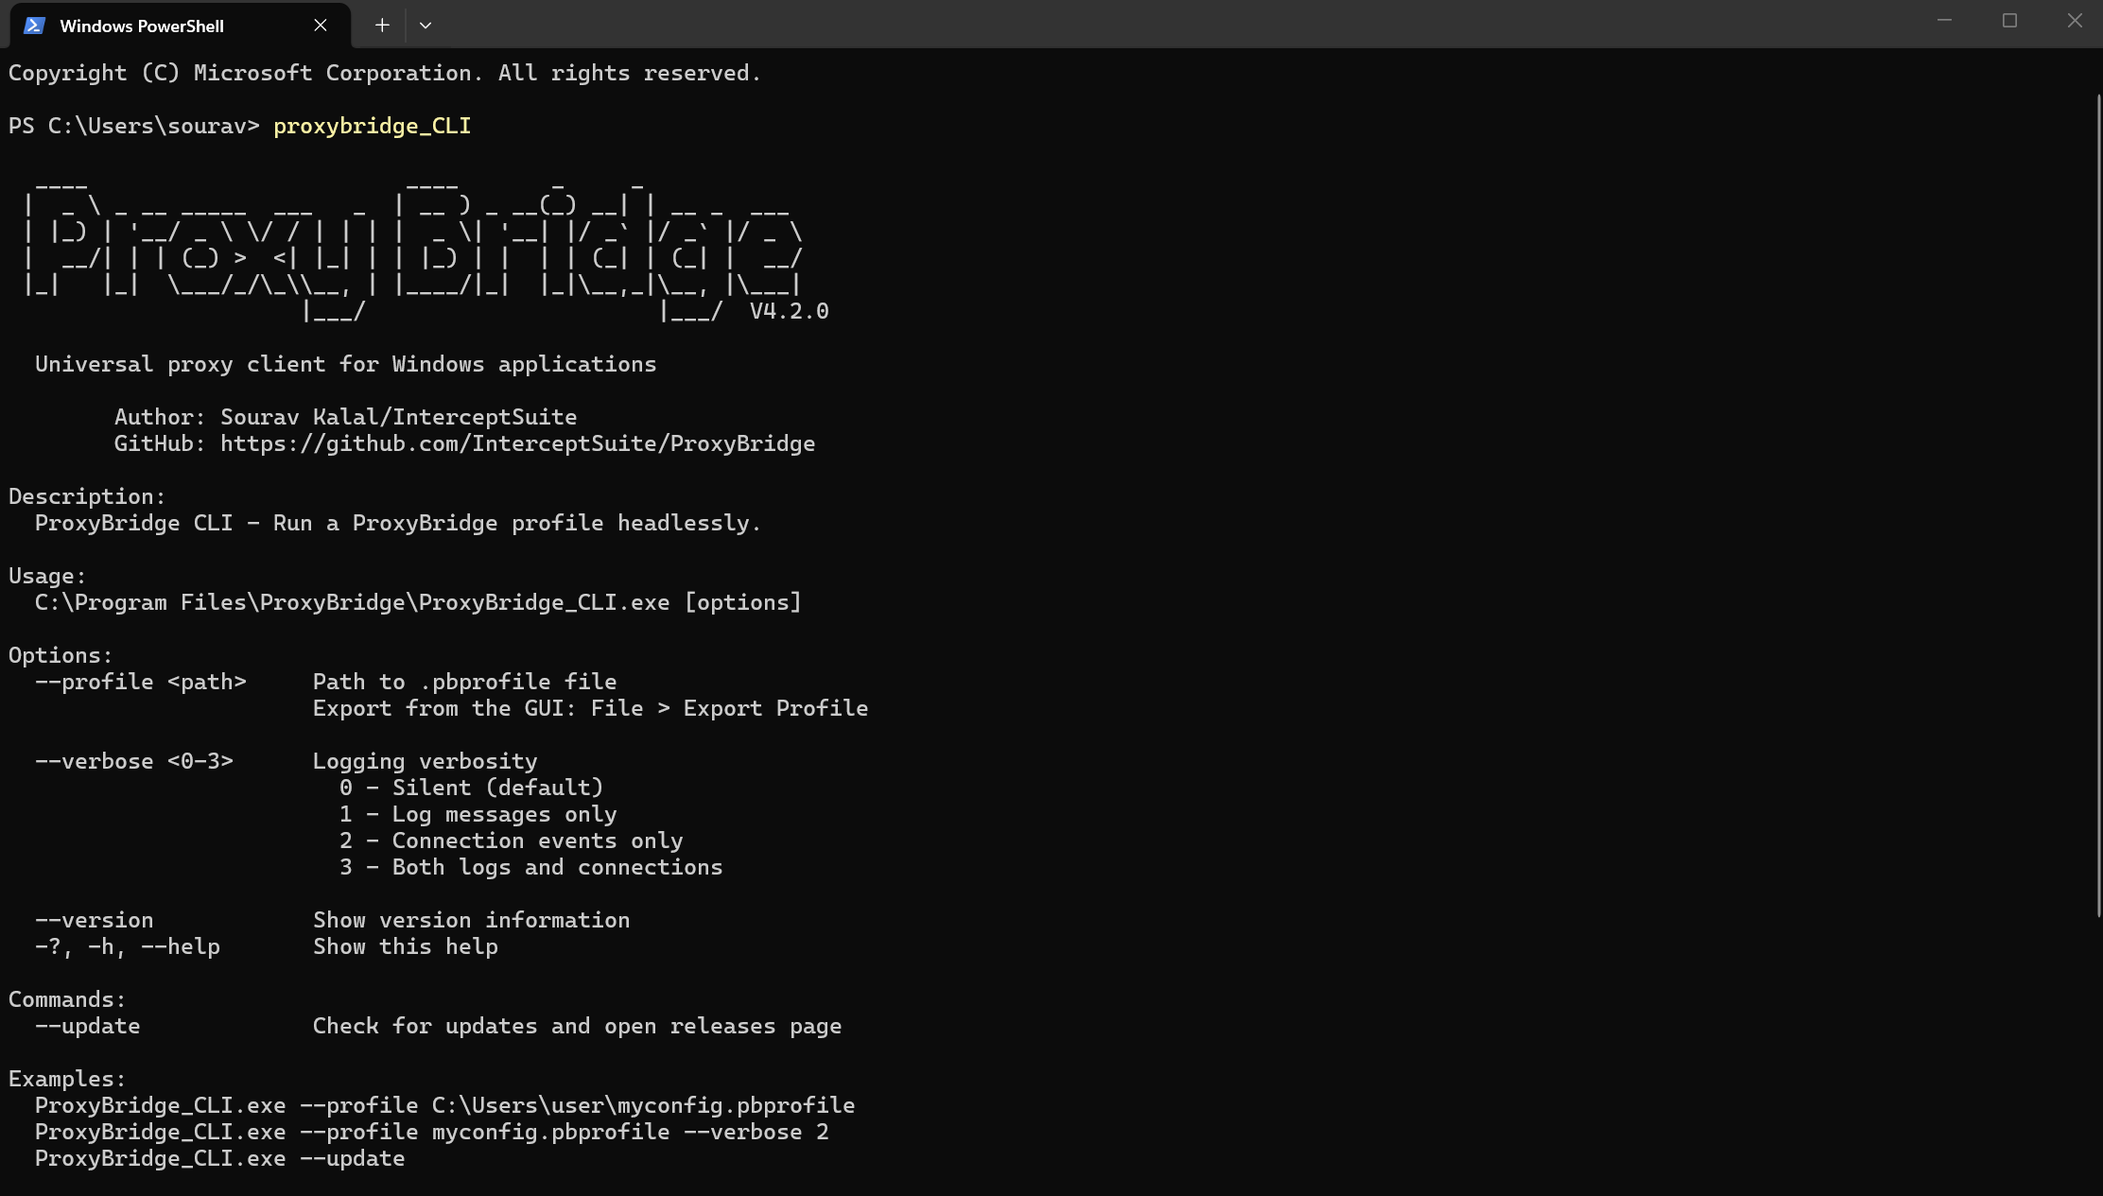Expand the new tab profile dropdown
The height and width of the screenshot is (1196, 2103).
point(426,26)
